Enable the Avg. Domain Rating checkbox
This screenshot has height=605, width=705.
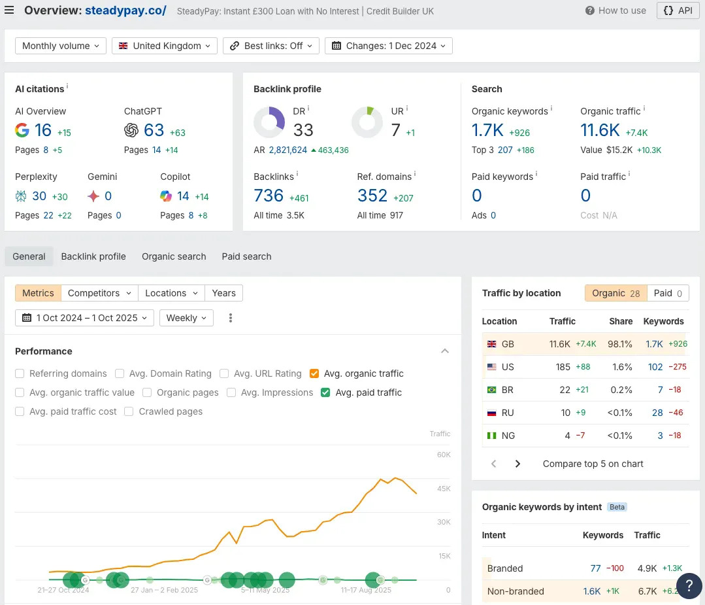click(x=120, y=373)
